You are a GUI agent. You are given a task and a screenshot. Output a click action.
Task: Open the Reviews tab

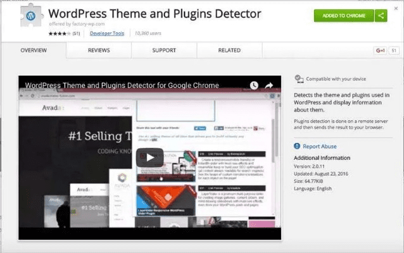click(99, 50)
